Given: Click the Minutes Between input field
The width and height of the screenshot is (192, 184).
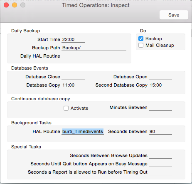Looking at the screenshot, I should (x=160, y=107).
